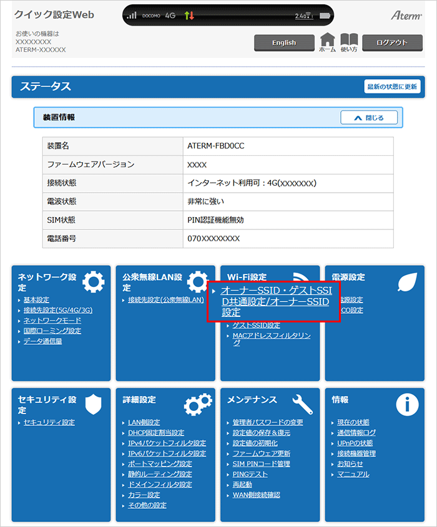437x527 pixels.
Task: Click the Maintenance wrench icon
Action: click(302, 404)
